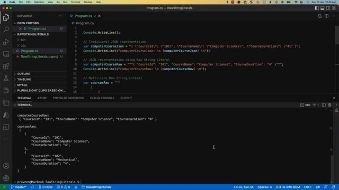Open the Accounts icon in activity bar
Screen dimensions: 339x190
click(x=6, y=166)
